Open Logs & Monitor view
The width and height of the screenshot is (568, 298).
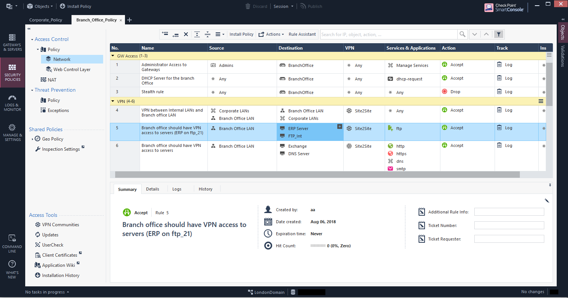tap(12, 103)
